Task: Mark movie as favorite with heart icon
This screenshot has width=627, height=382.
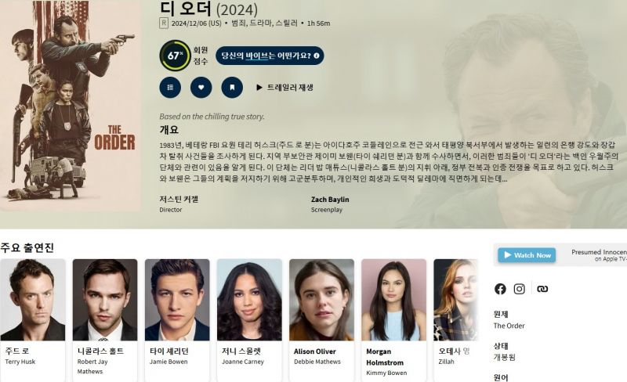Action: (x=201, y=87)
